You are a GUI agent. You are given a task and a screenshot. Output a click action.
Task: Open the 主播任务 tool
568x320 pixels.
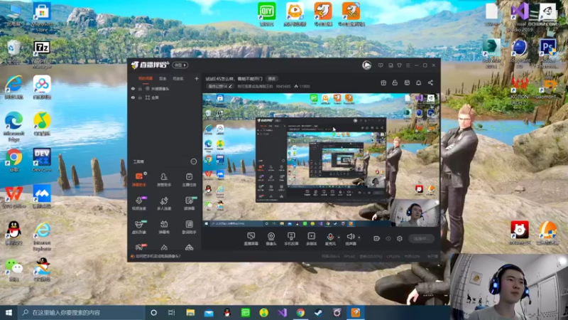point(189,179)
